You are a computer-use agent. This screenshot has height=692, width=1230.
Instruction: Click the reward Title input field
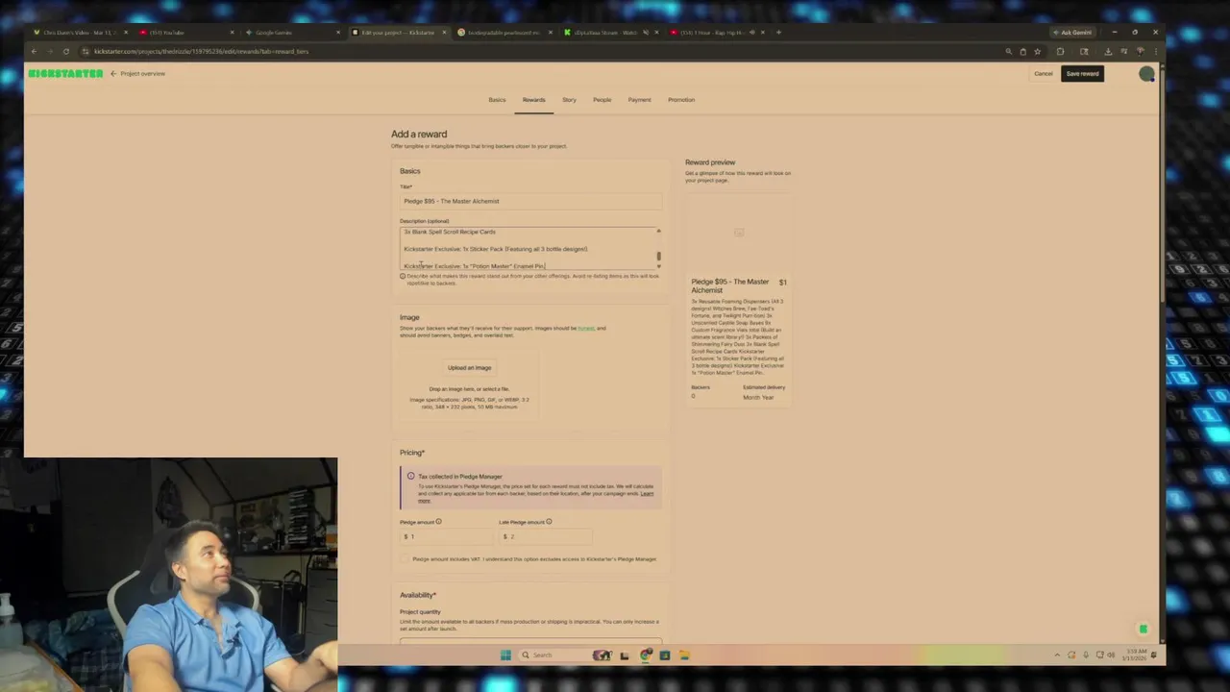coord(530,201)
